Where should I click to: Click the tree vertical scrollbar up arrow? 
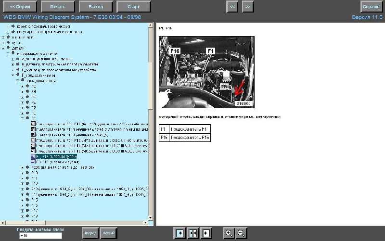click(151, 25)
